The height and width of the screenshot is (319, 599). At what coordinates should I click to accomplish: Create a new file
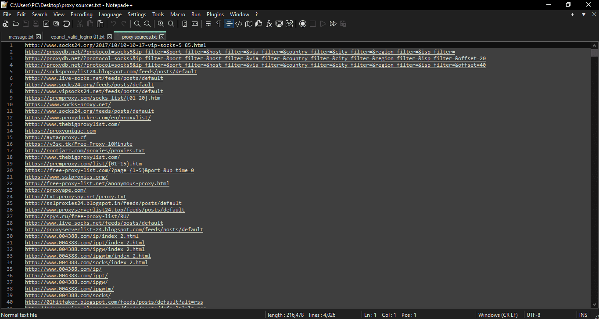tap(4, 24)
